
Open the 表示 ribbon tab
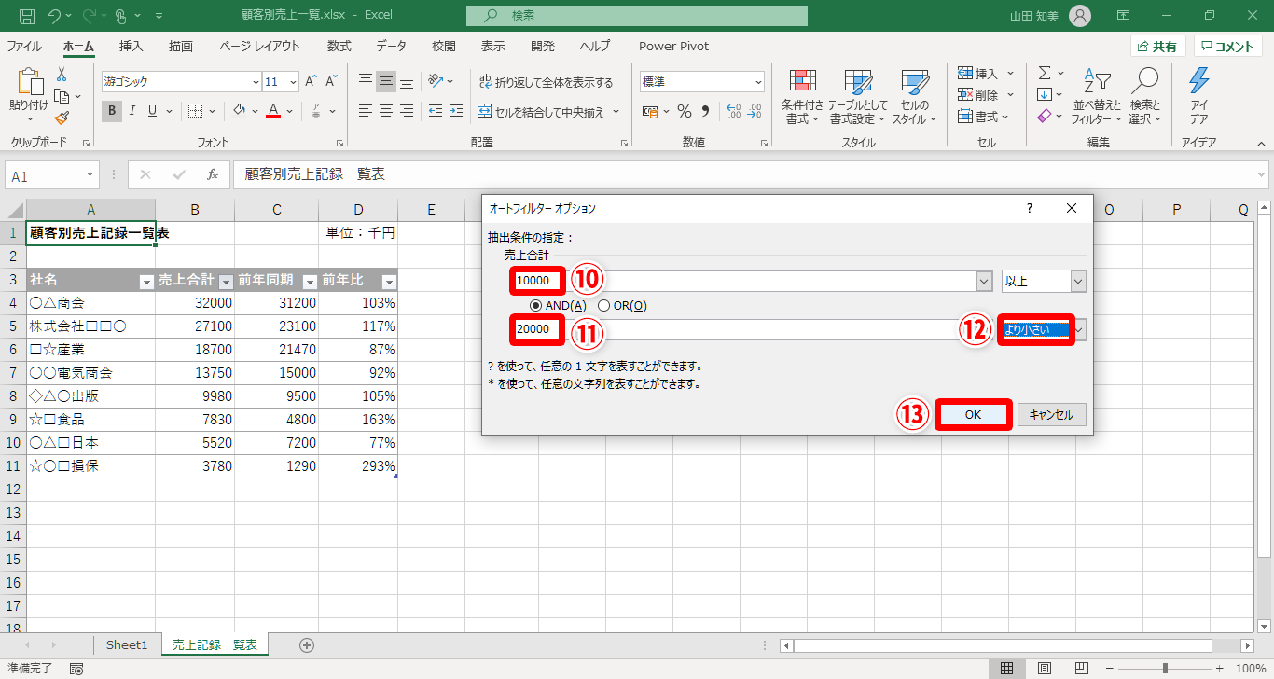pyautogui.click(x=493, y=46)
